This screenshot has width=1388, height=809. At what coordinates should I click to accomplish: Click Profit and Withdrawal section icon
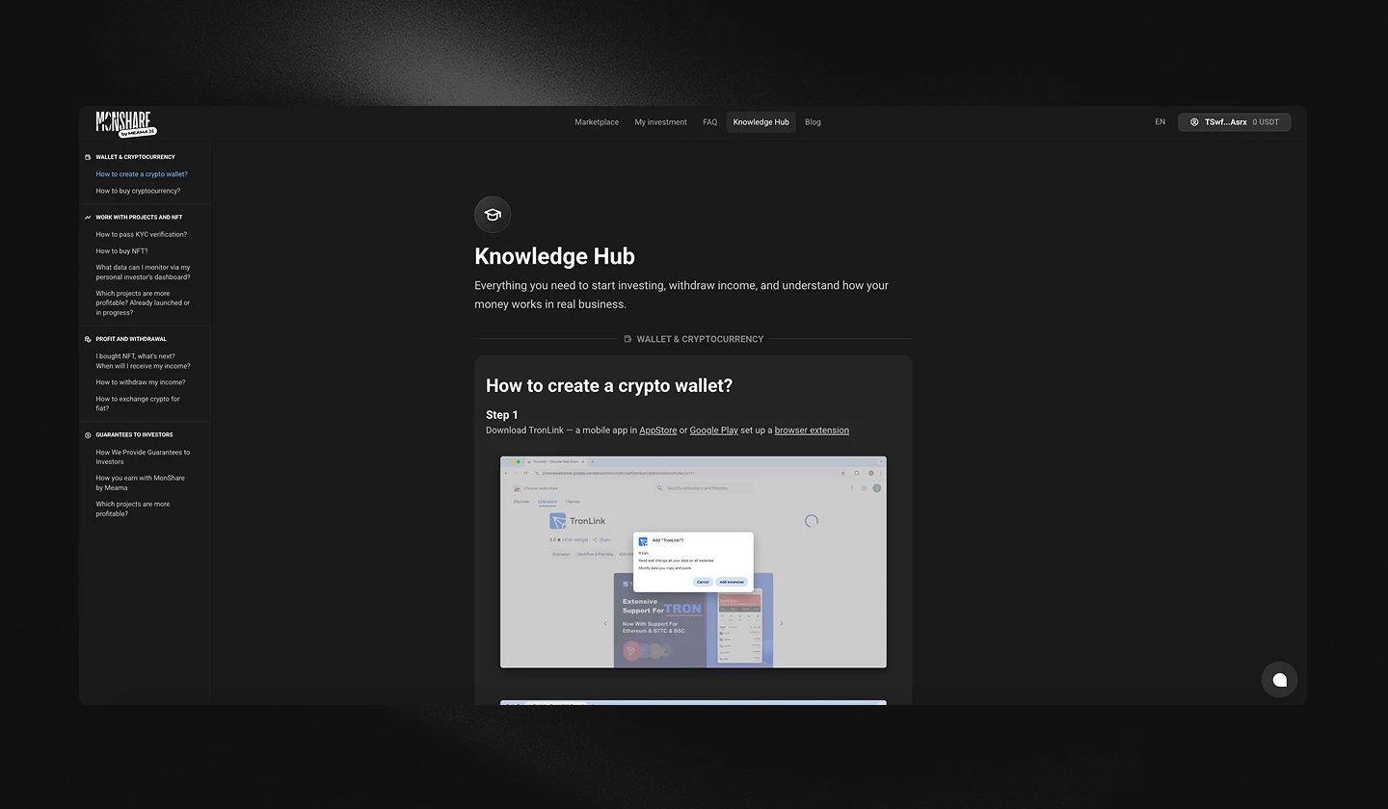tap(88, 339)
